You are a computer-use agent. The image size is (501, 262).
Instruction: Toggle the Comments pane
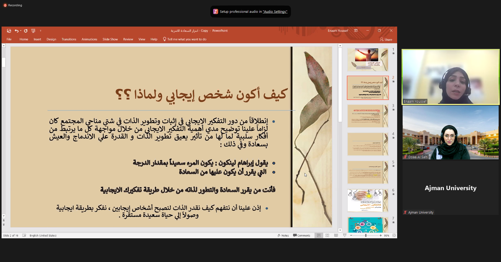tap(302, 235)
